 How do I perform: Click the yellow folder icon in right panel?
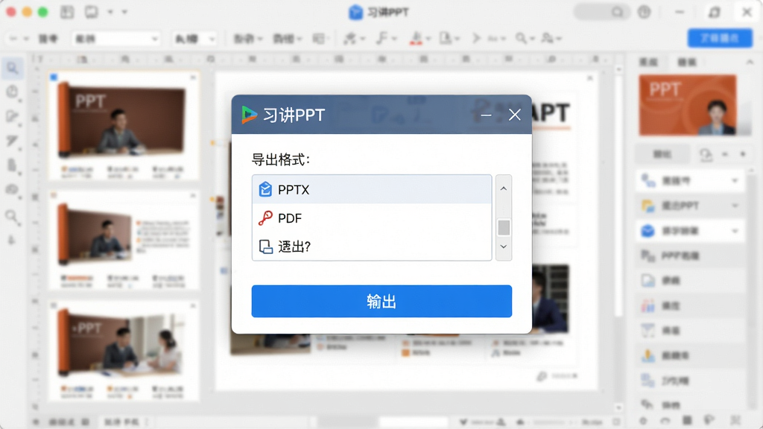point(648,206)
